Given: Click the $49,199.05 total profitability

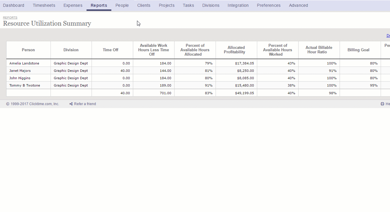Looking at the screenshot, I should pos(244,93).
